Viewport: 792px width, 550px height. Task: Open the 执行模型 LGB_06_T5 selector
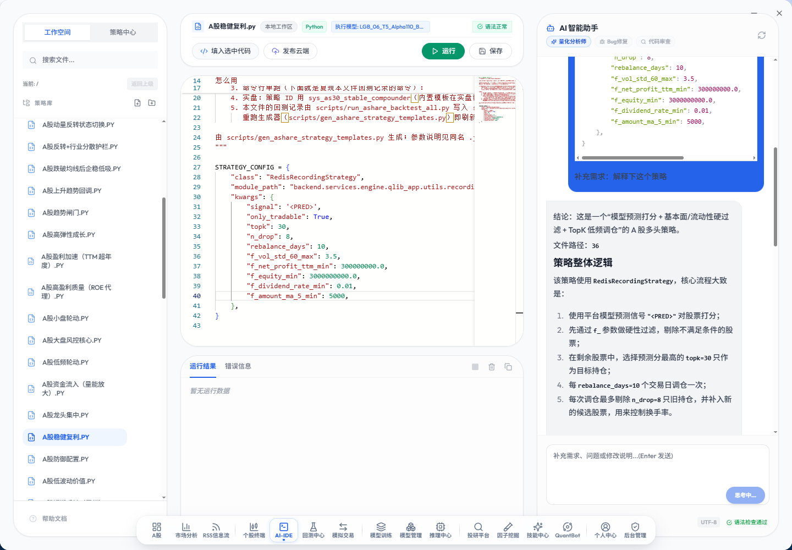(x=380, y=26)
